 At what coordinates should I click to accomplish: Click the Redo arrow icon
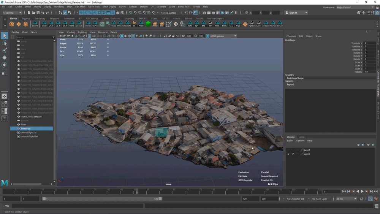(47, 13)
